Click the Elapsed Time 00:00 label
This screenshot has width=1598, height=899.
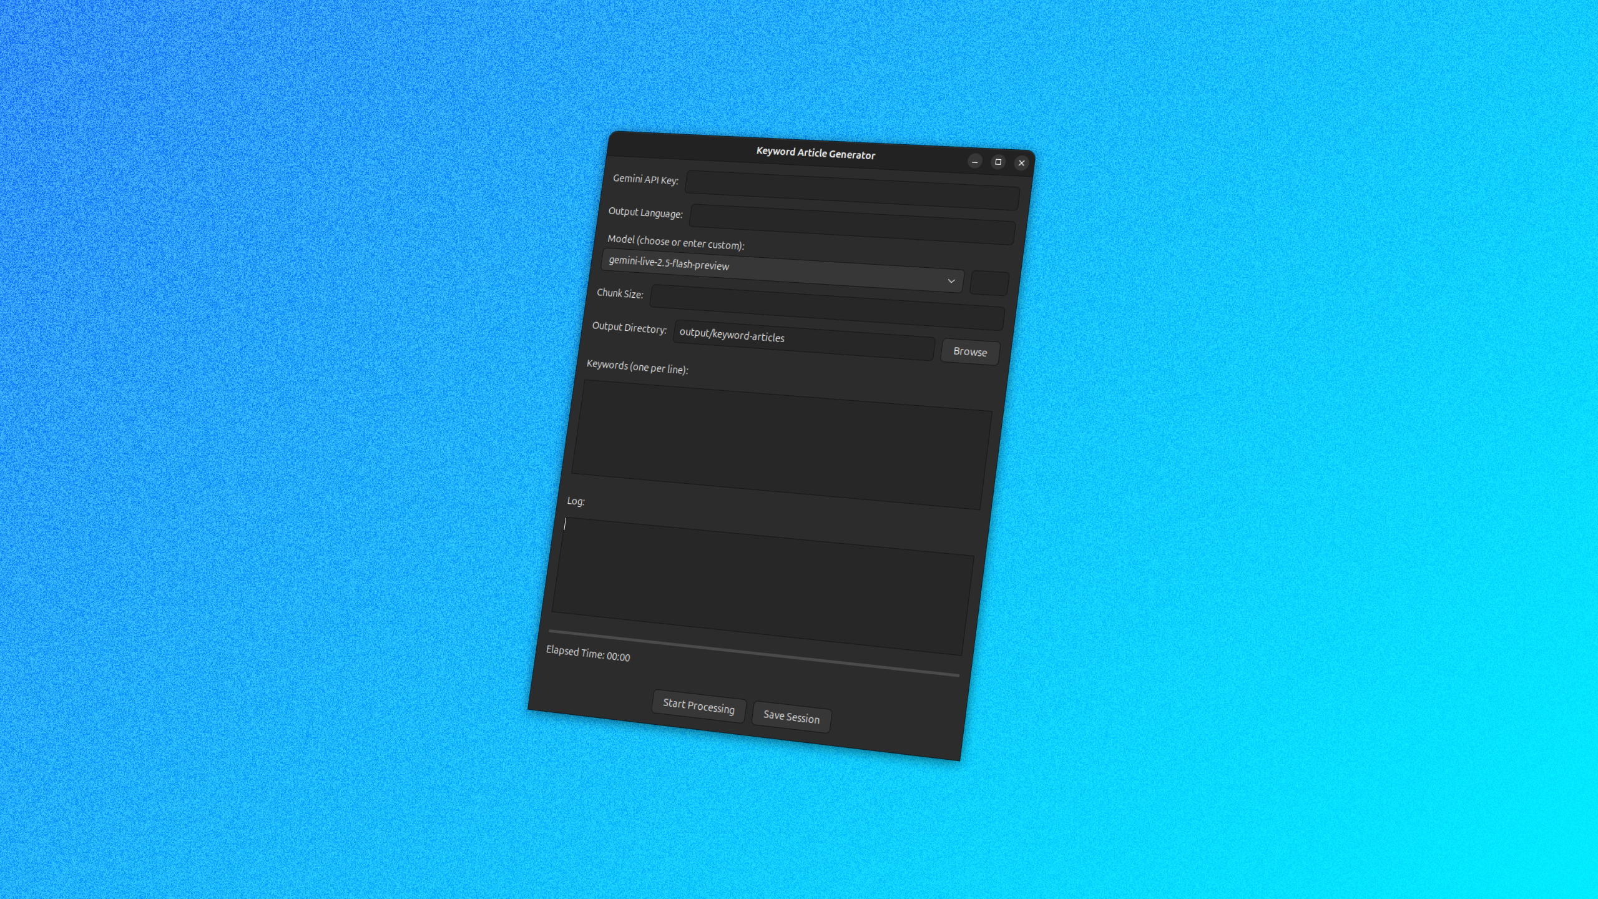pyautogui.click(x=587, y=654)
